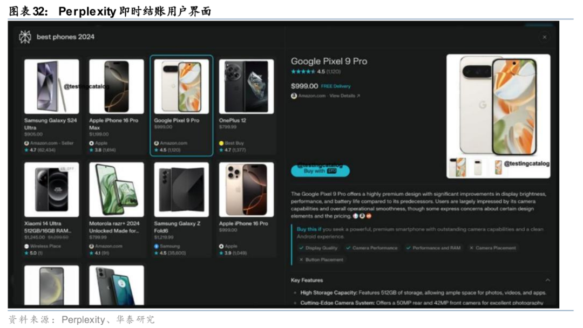Image resolution: width=583 pixels, height=328 pixels.
Task: Select the Camera Performance check tag
Action: click(371, 248)
